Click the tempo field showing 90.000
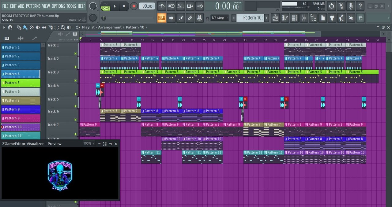Viewport: 392px width, 207px height. (147, 6)
